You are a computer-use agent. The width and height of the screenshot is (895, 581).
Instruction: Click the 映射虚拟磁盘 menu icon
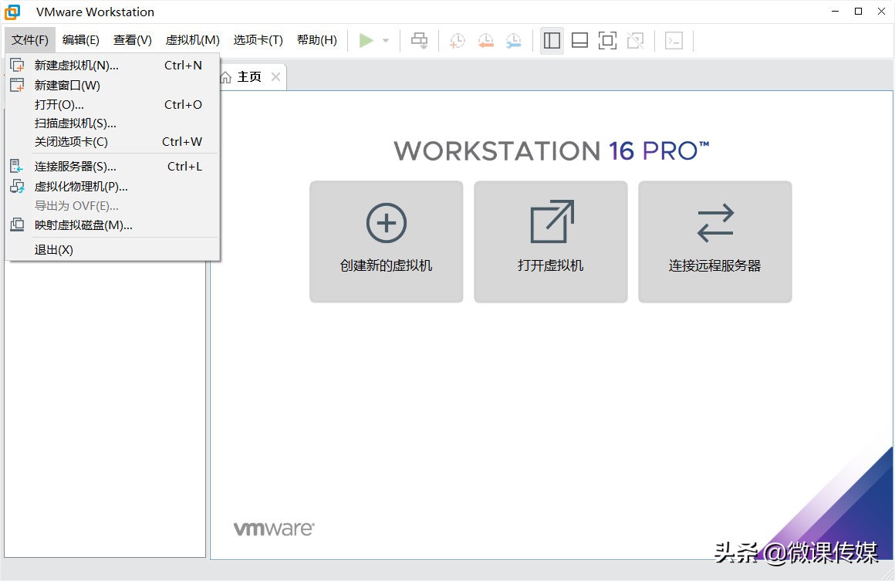coord(17,225)
